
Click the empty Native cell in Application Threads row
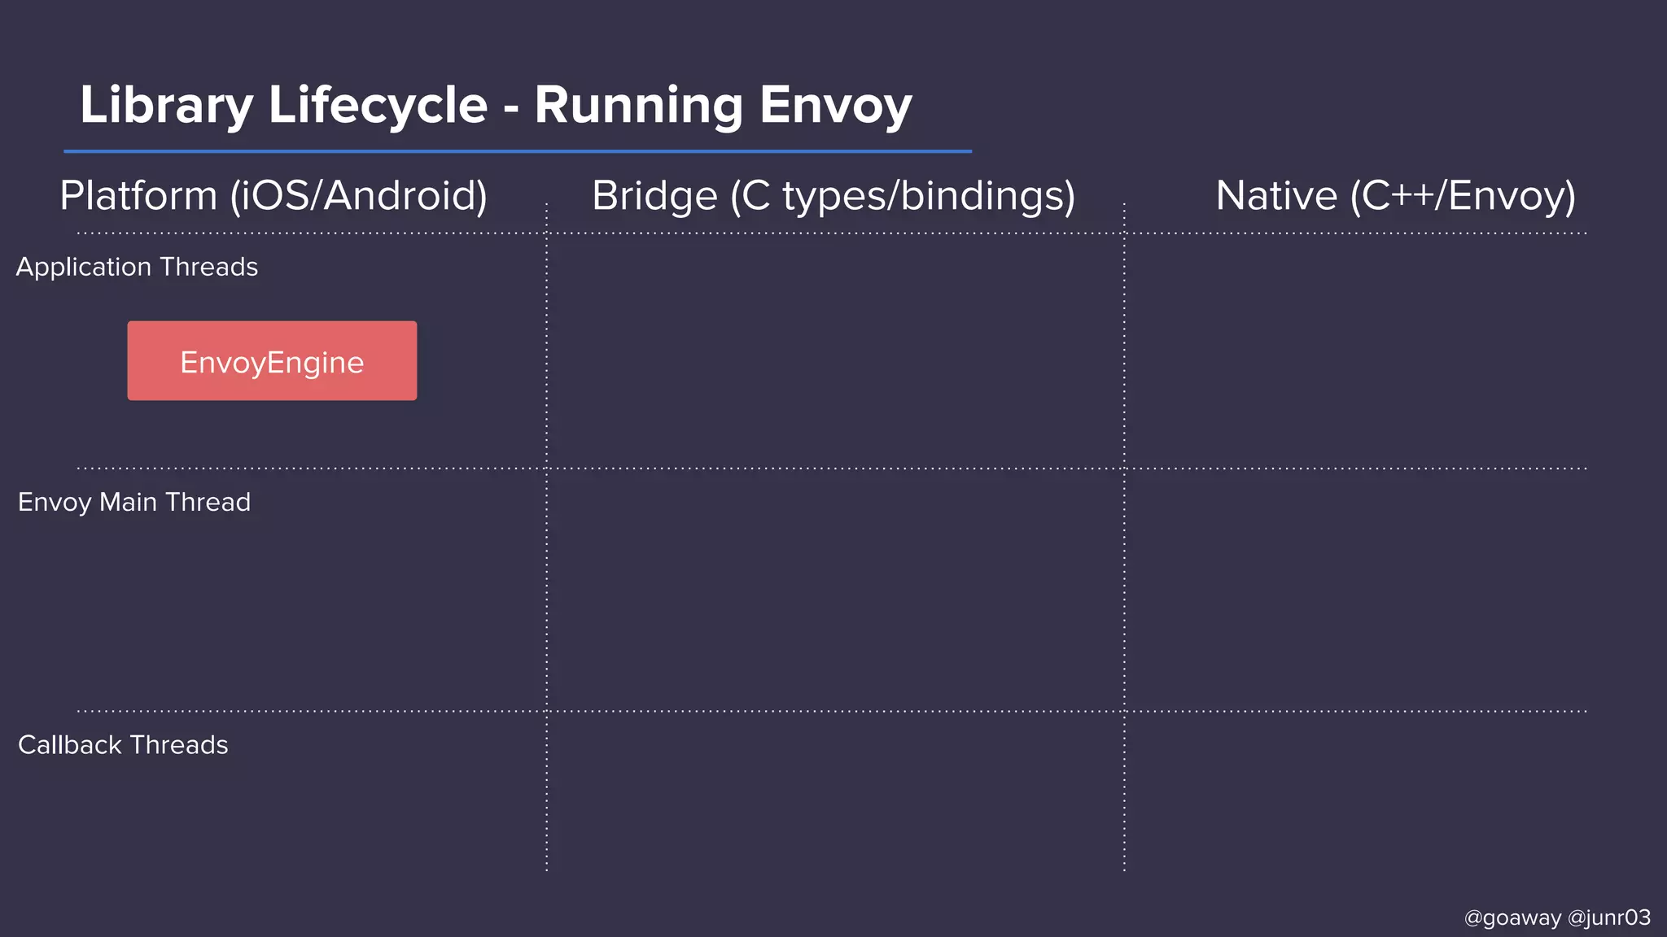(1355, 351)
